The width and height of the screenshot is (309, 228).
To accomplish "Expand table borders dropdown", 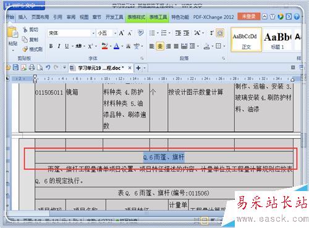I will tap(224, 46).
